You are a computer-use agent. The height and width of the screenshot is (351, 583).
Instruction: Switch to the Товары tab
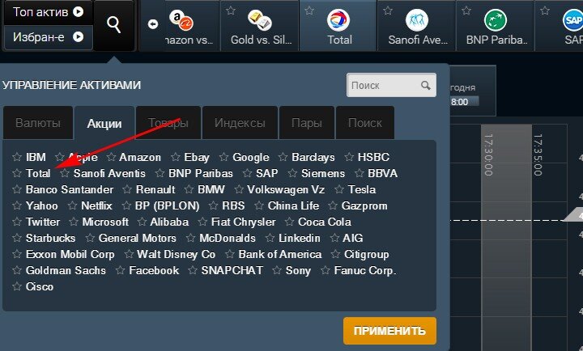tap(168, 123)
